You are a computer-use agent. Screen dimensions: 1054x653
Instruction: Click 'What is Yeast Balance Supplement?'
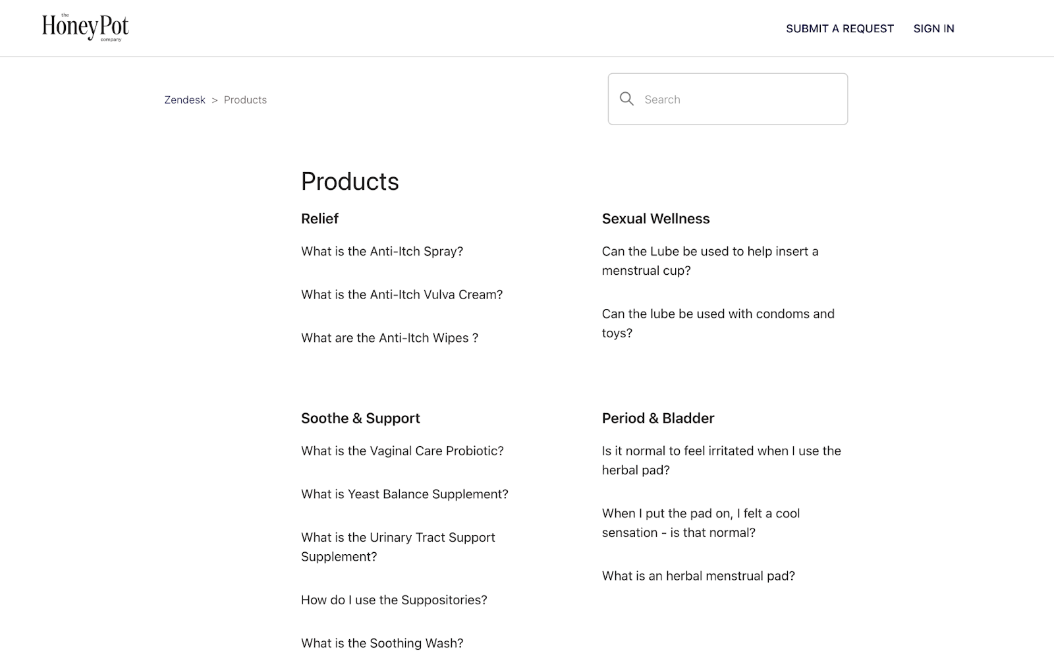[x=404, y=494]
